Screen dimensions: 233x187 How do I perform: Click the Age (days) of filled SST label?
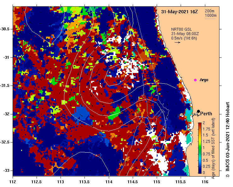(x=213, y=148)
